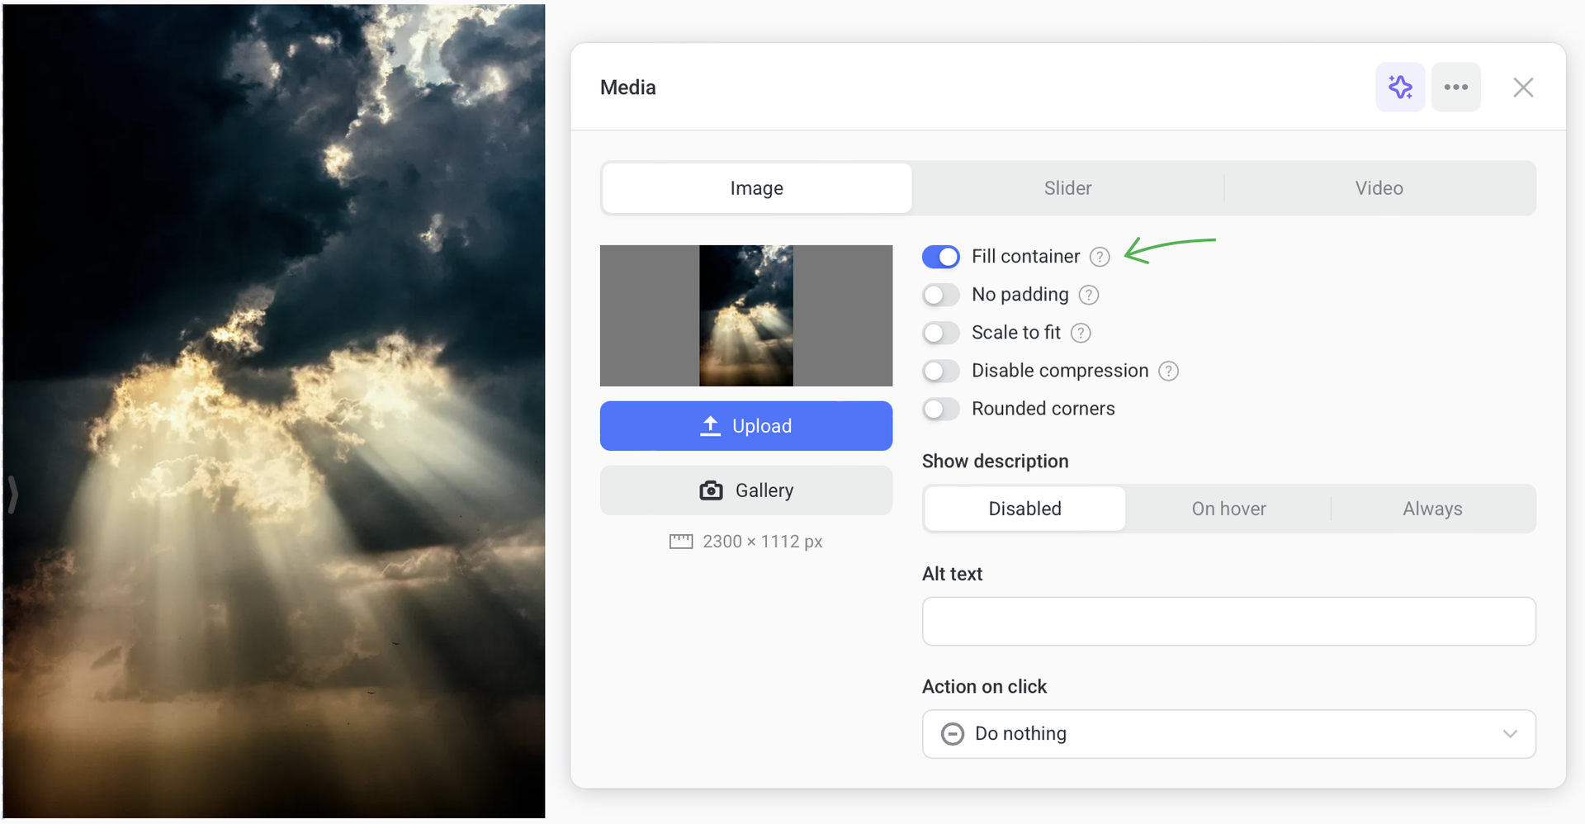Image resolution: width=1585 pixels, height=824 pixels.
Task: Click help icon beside No padding
Action: (x=1088, y=295)
